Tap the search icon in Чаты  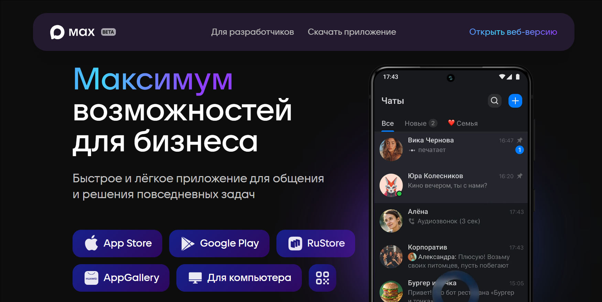pos(494,101)
